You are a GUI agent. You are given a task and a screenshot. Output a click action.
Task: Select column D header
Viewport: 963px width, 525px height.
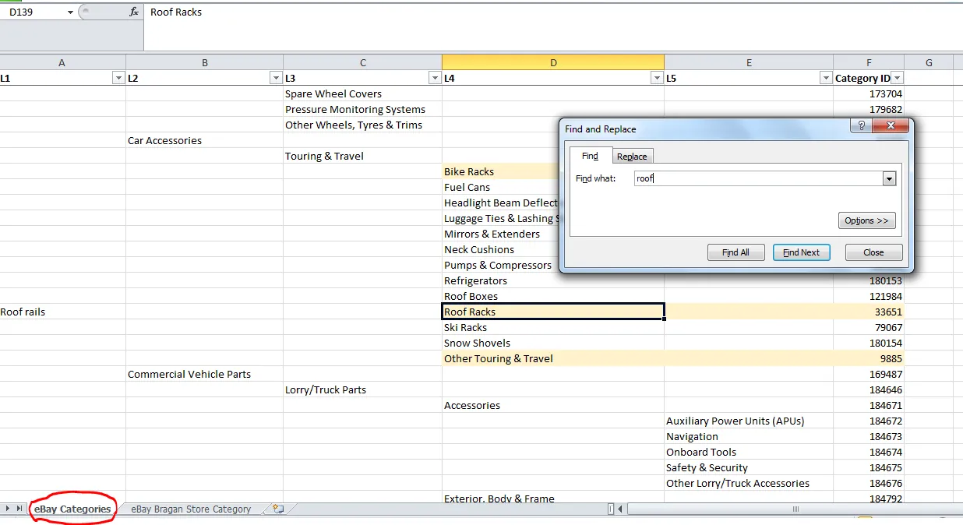[x=553, y=62]
